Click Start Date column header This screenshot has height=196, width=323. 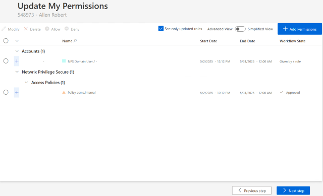pos(208,41)
